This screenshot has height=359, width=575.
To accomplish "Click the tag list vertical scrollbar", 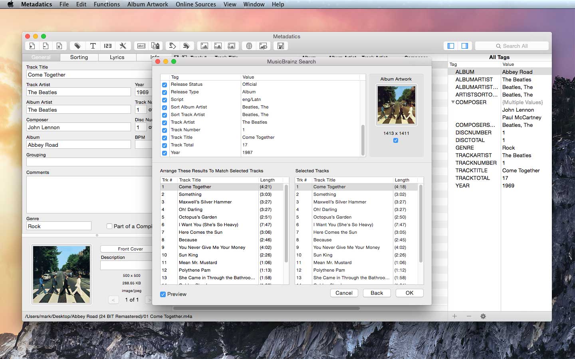I will coord(363,140).
